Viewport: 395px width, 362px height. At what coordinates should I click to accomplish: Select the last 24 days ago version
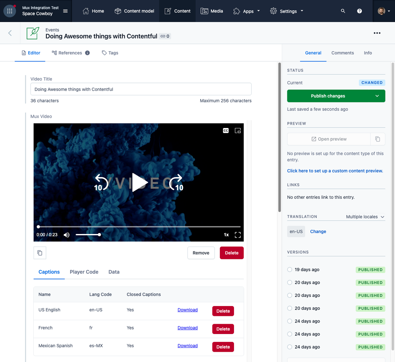click(x=290, y=347)
